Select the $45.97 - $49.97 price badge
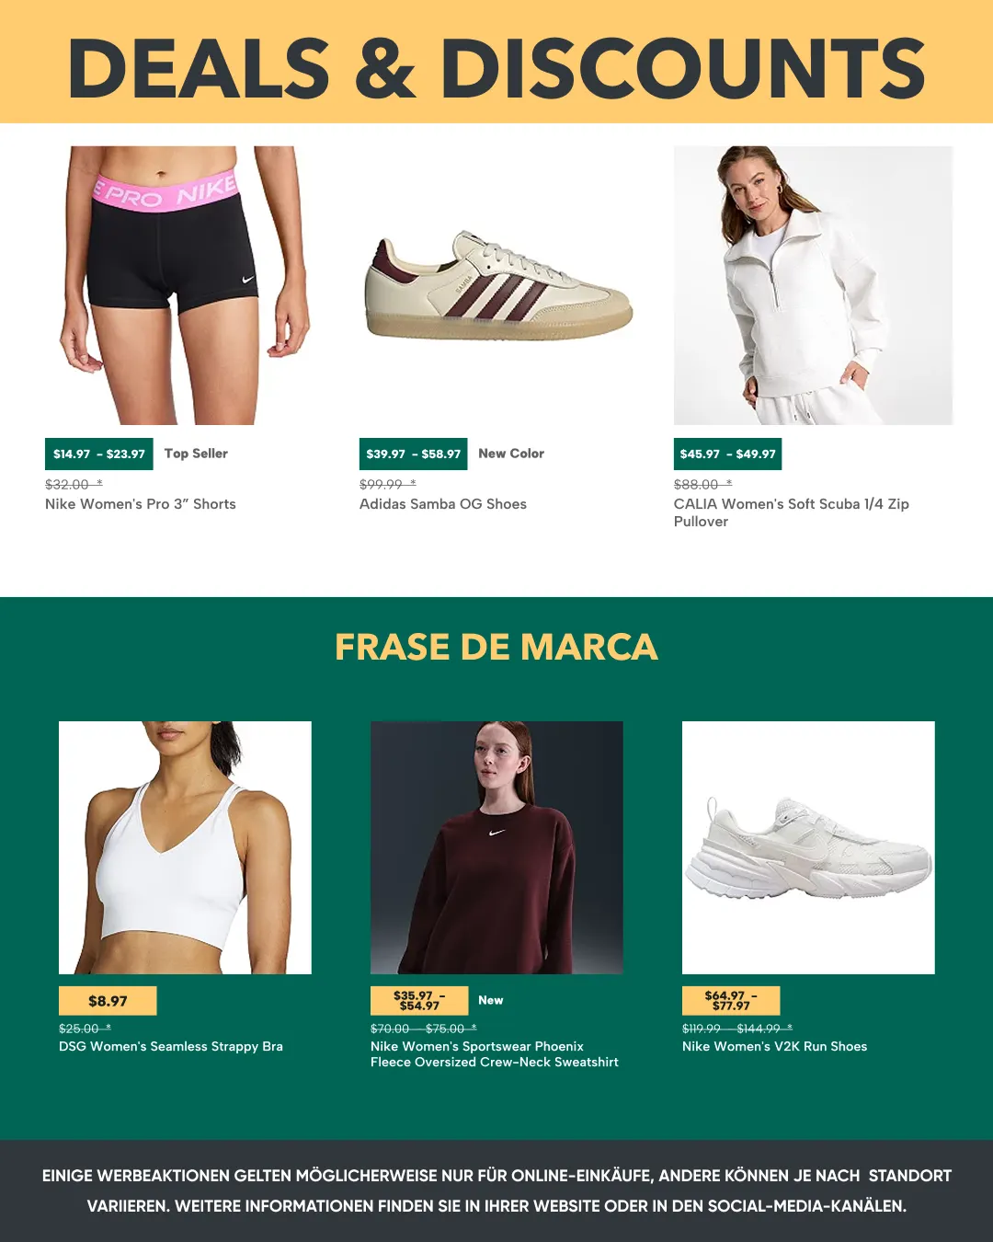993x1242 pixels. tap(728, 454)
